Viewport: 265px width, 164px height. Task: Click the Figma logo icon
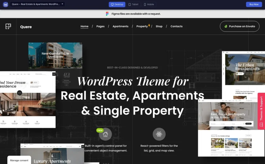[107, 14]
